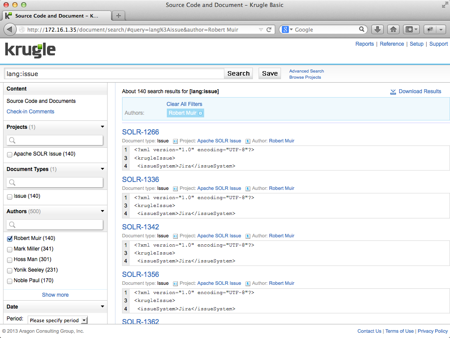Collapse the Document Types filter section
450x338 pixels.
click(102, 169)
